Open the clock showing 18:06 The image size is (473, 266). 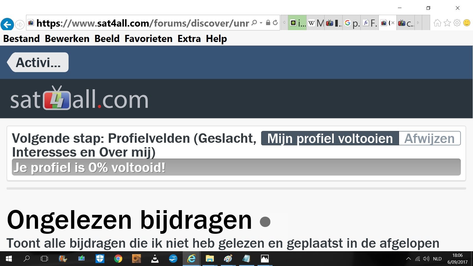[457, 259]
